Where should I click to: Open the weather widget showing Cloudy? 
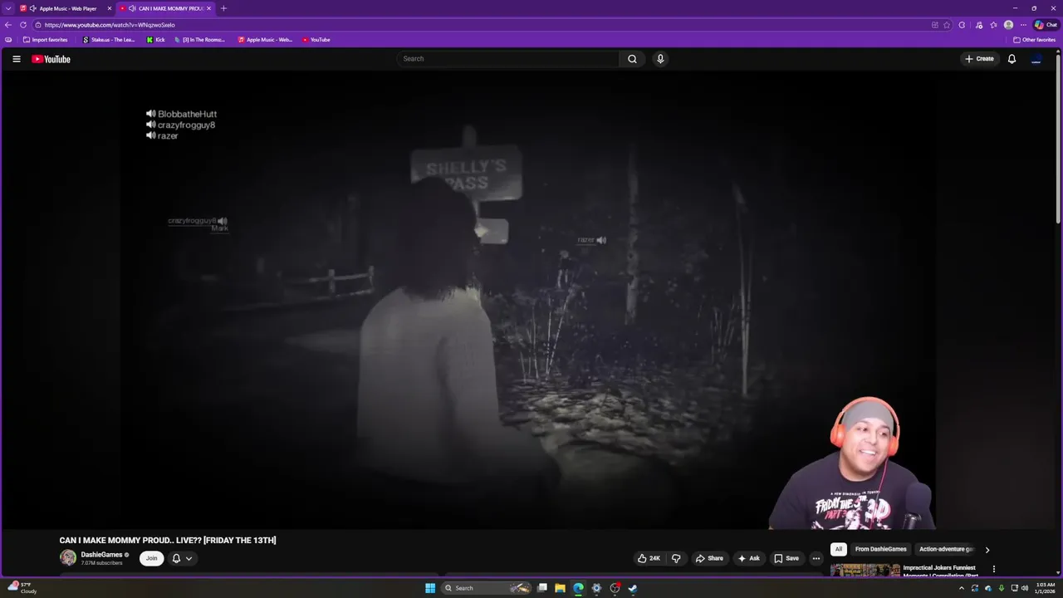22,588
